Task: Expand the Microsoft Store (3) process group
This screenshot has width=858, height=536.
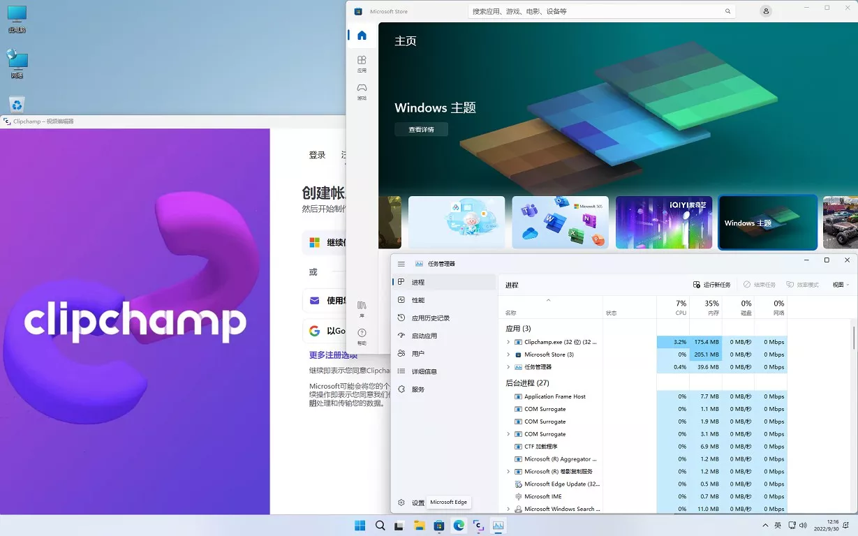Action: point(508,355)
